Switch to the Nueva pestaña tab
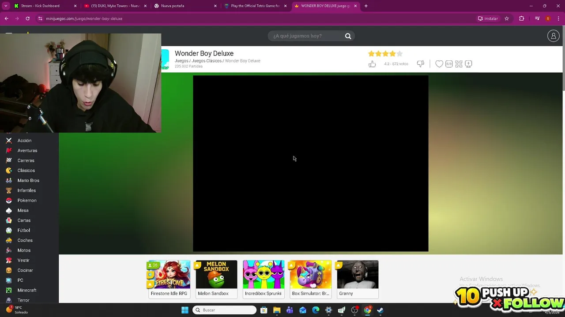The height and width of the screenshot is (317, 565). pyautogui.click(x=185, y=6)
